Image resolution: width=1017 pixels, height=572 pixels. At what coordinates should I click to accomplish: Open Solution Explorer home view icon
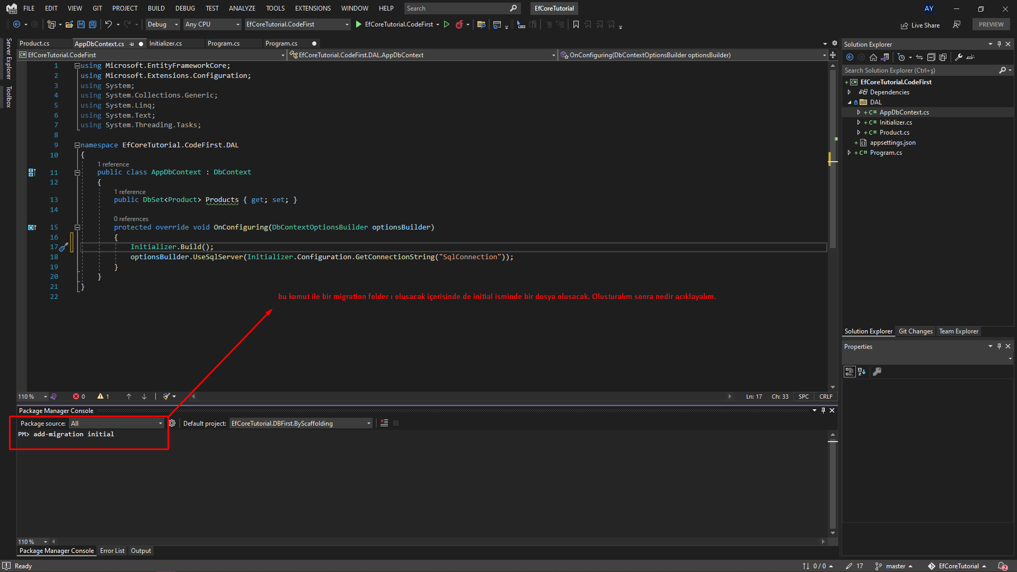873,57
